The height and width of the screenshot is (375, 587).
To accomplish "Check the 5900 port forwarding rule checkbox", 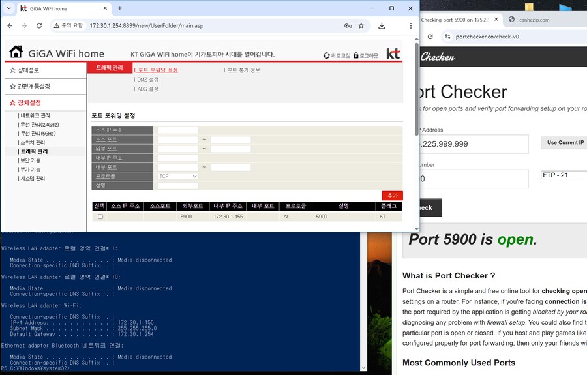I will 100,217.
